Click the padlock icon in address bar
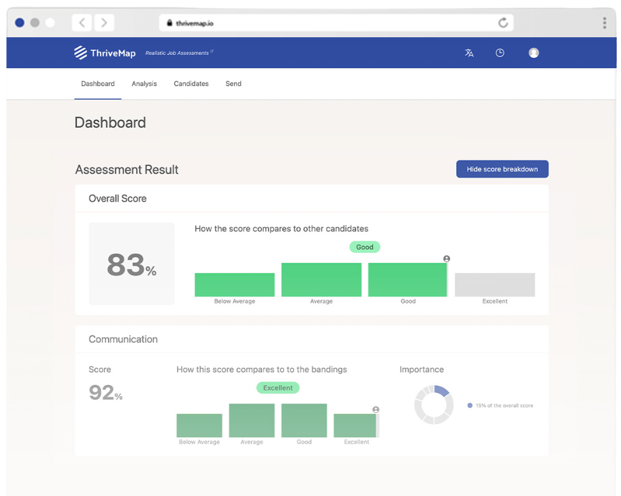621x496 pixels. click(170, 23)
